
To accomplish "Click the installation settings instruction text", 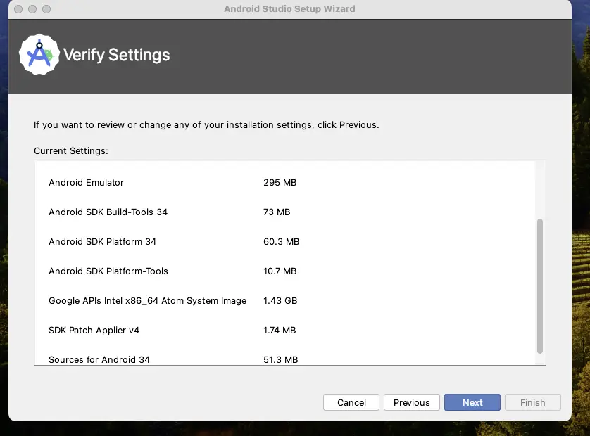I will click(206, 124).
